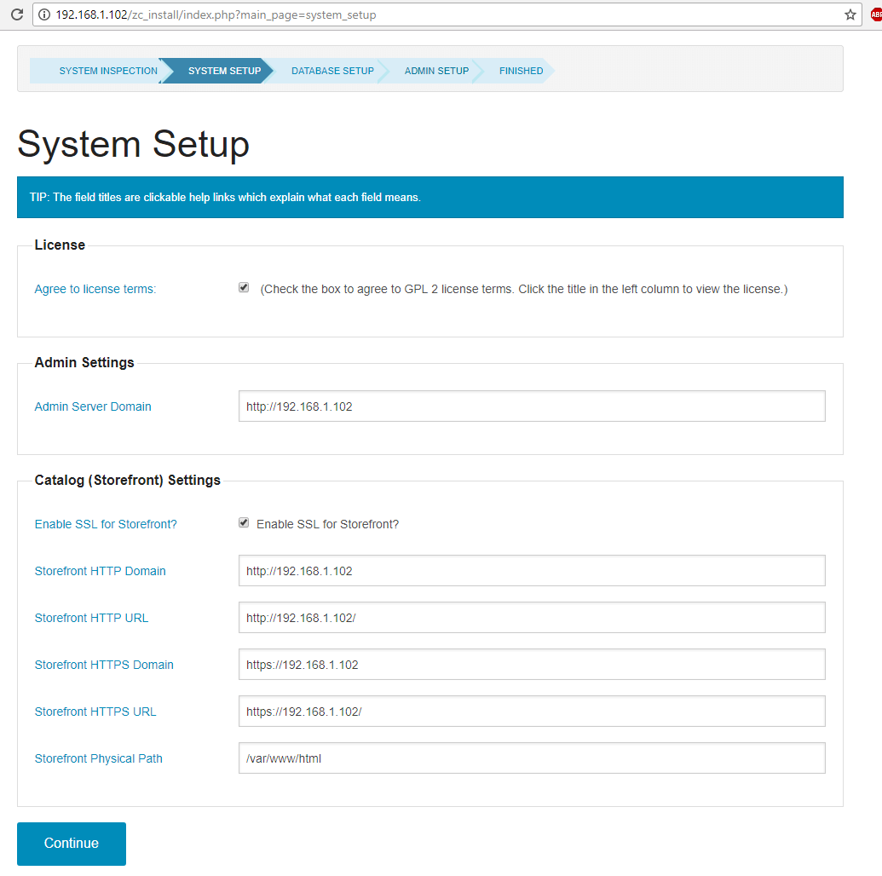Toggle the Agree to license terms checkbox
The width and height of the screenshot is (882, 876).
click(x=244, y=287)
